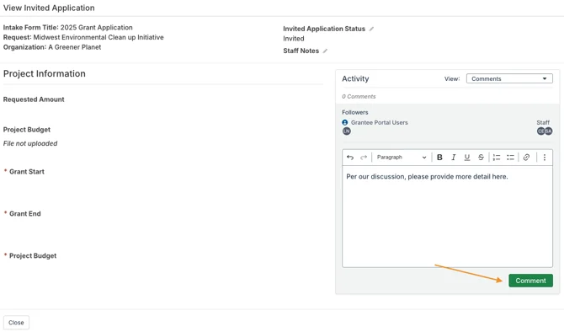Click into the comment text area
The width and height of the screenshot is (564, 332).
tap(447, 217)
